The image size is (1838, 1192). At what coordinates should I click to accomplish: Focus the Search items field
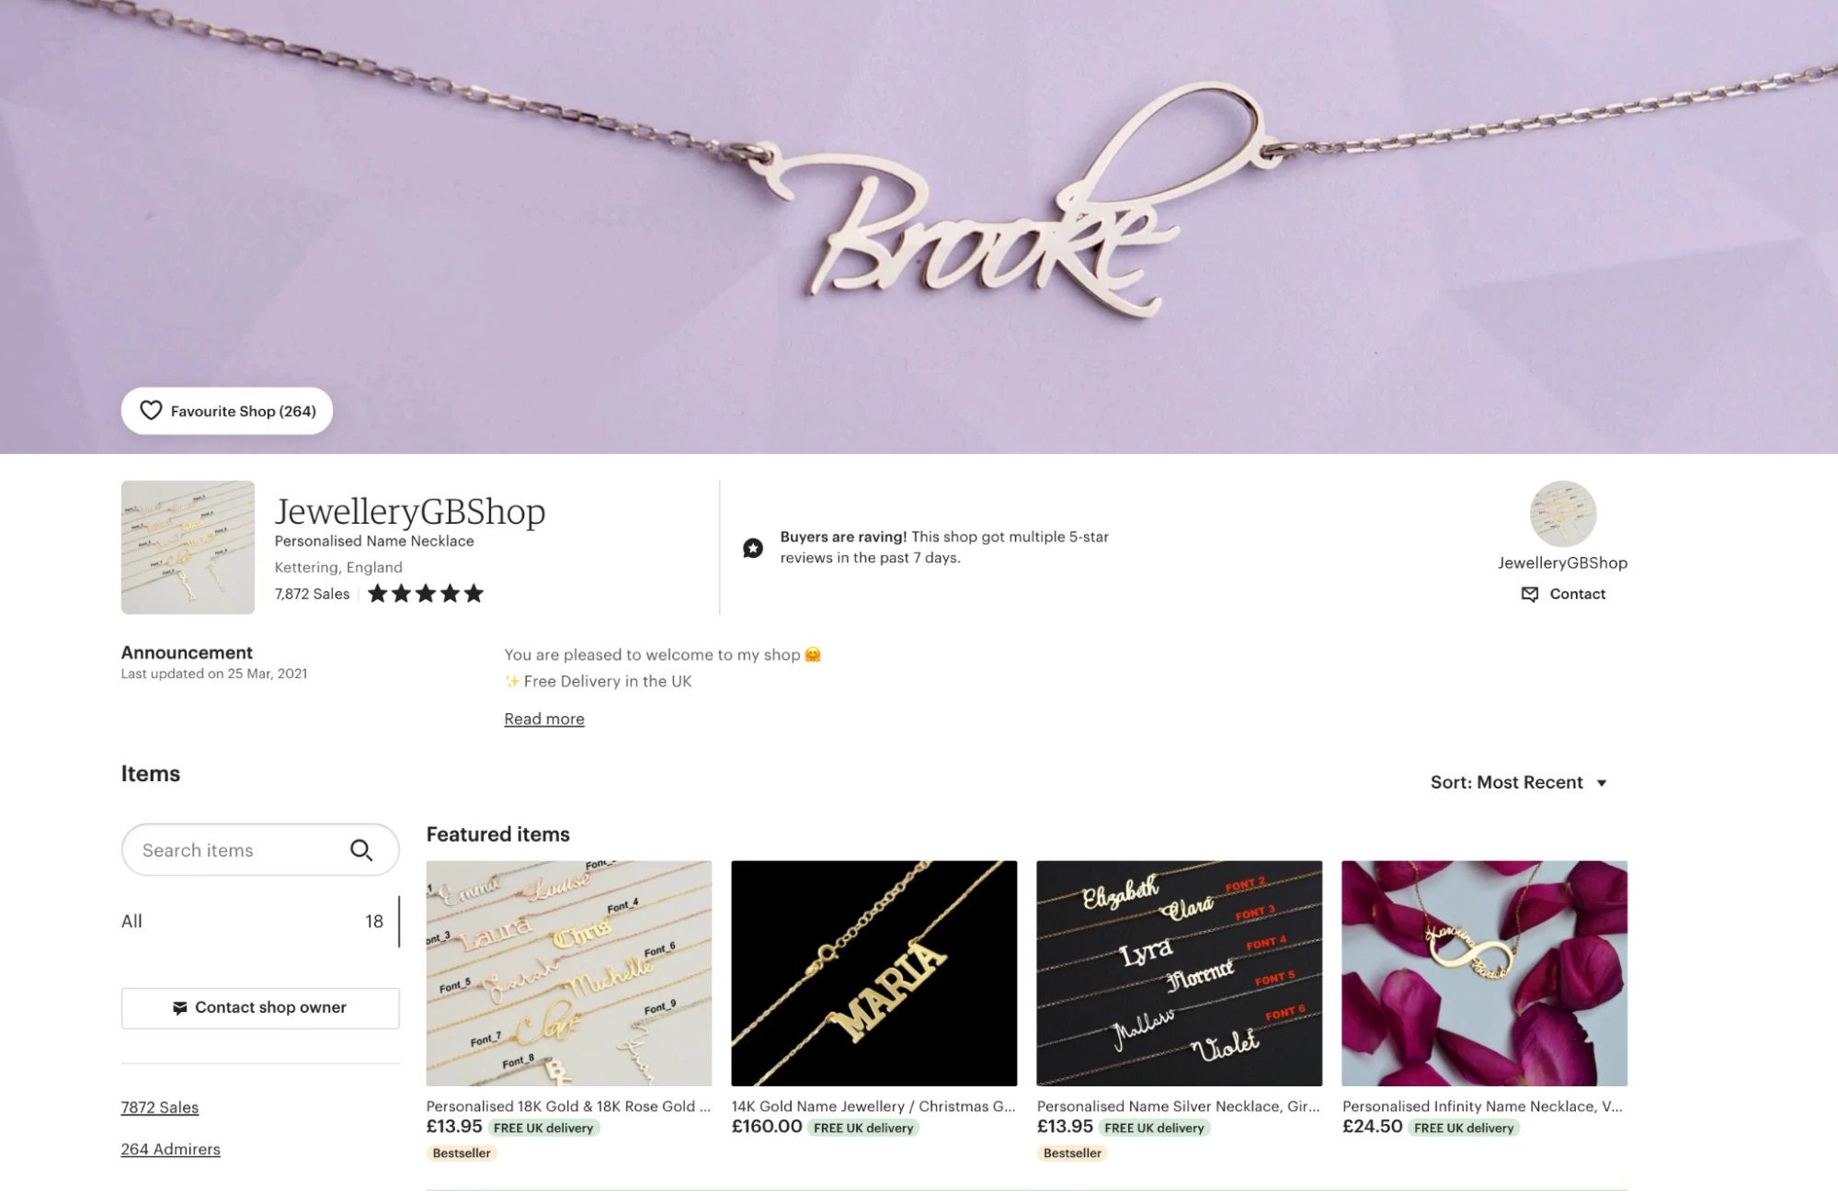click(x=260, y=850)
